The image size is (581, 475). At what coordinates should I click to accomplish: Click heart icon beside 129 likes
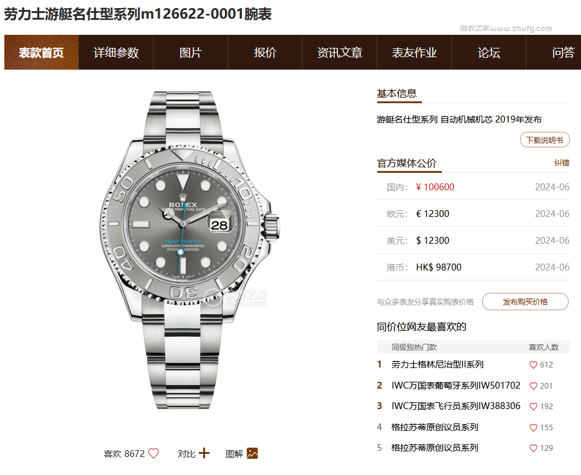[533, 448]
